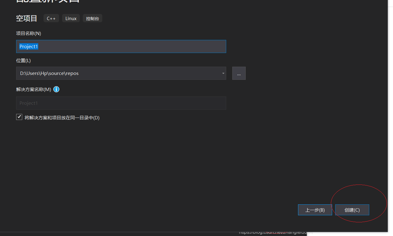
Task: Click the 解决方案名称(M) label
Action: (x=33, y=90)
